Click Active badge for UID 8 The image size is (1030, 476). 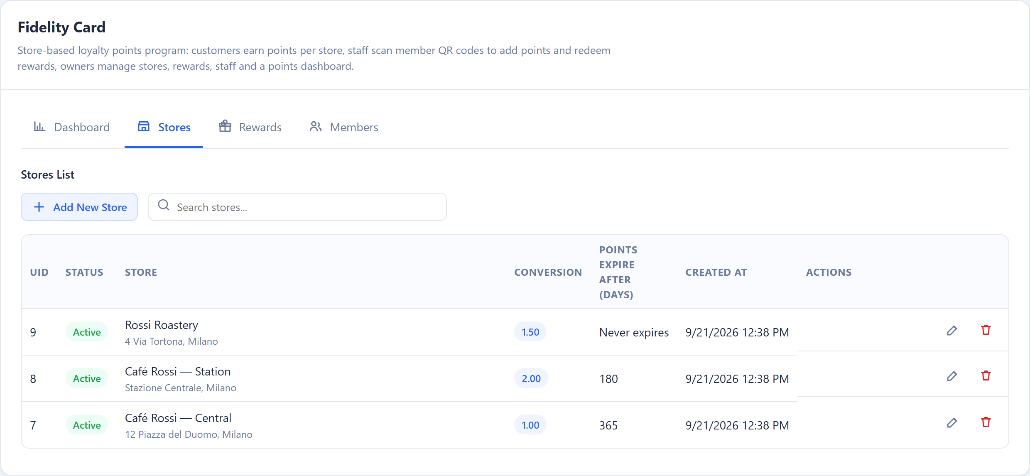tap(87, 379)
